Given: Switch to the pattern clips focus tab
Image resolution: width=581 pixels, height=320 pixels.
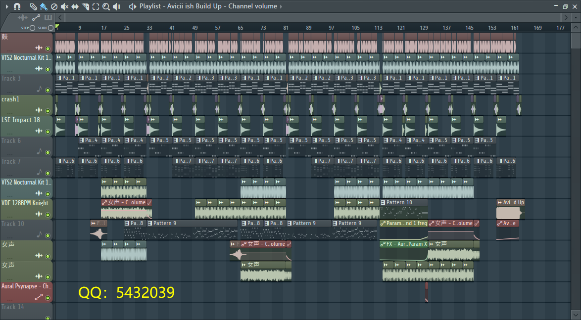Looking at the screenshot, I should (48, 18).
